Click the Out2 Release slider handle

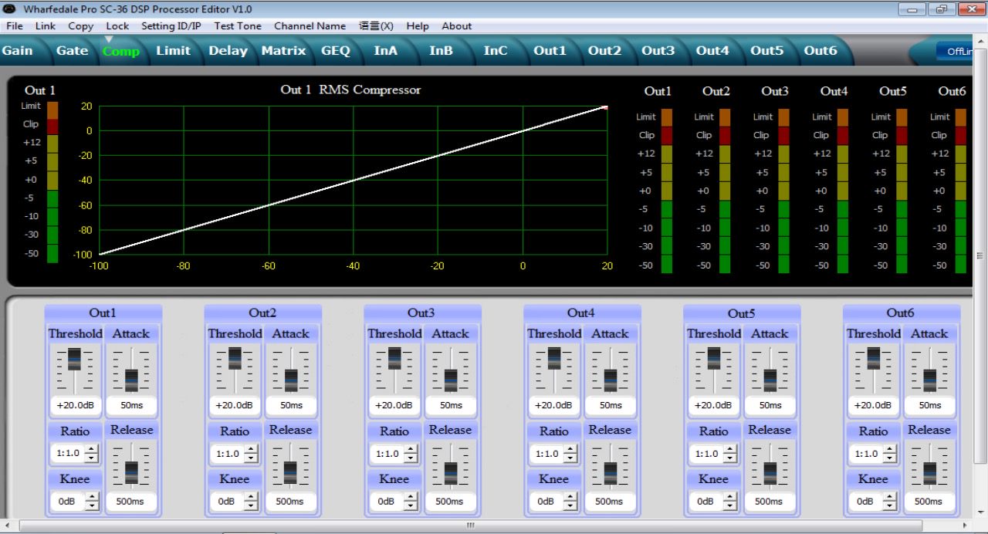coord(291,472)
